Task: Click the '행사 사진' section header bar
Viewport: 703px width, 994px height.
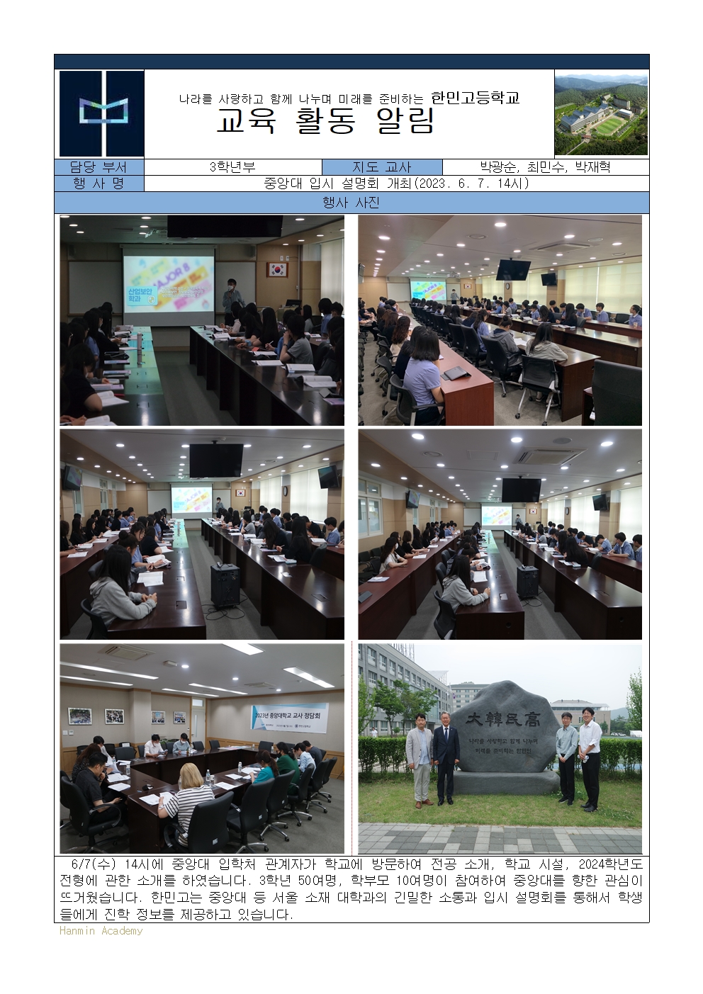Action: 351,203
